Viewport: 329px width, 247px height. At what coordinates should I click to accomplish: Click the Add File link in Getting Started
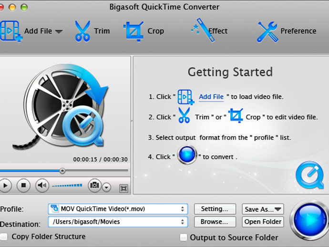click(211, 97)
